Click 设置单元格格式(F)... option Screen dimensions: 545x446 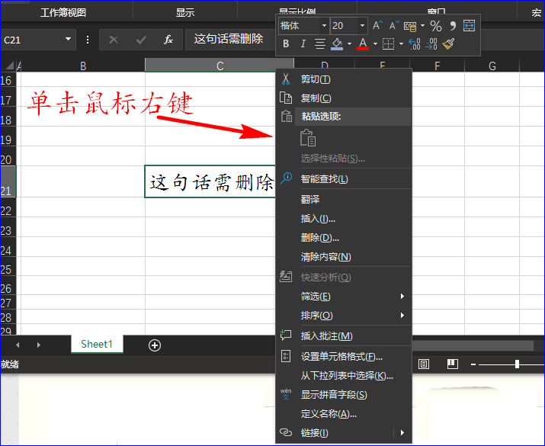point(341,356)
